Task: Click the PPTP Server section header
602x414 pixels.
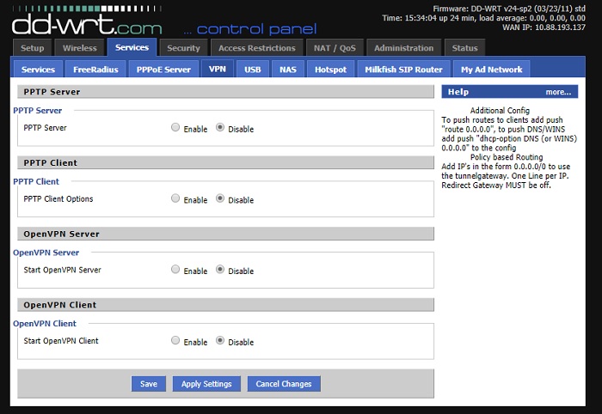Action: (225, 92)
